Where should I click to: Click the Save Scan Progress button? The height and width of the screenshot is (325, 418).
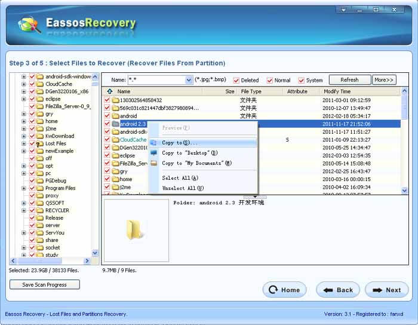click(x=45, y=284)
